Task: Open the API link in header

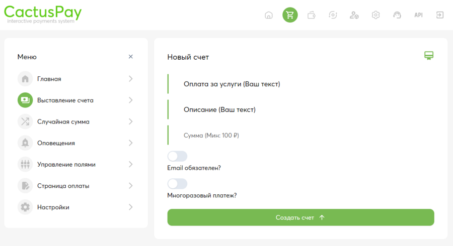Action: (x=418, y=15)
